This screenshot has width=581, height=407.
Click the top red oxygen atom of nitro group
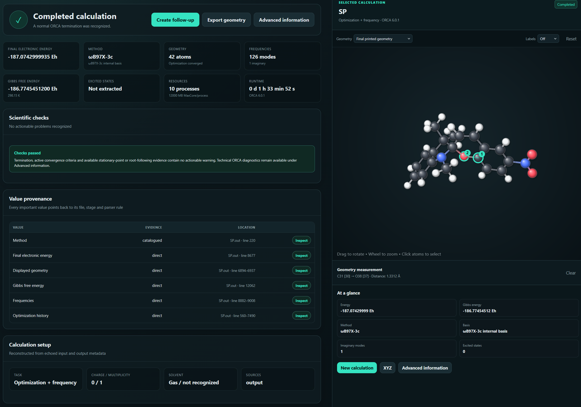tap(532, 154)
